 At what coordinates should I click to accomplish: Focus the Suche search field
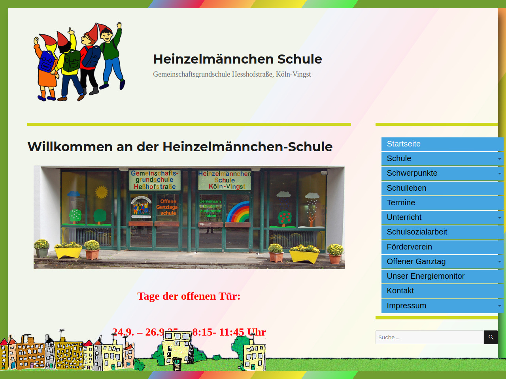point(429,338)
